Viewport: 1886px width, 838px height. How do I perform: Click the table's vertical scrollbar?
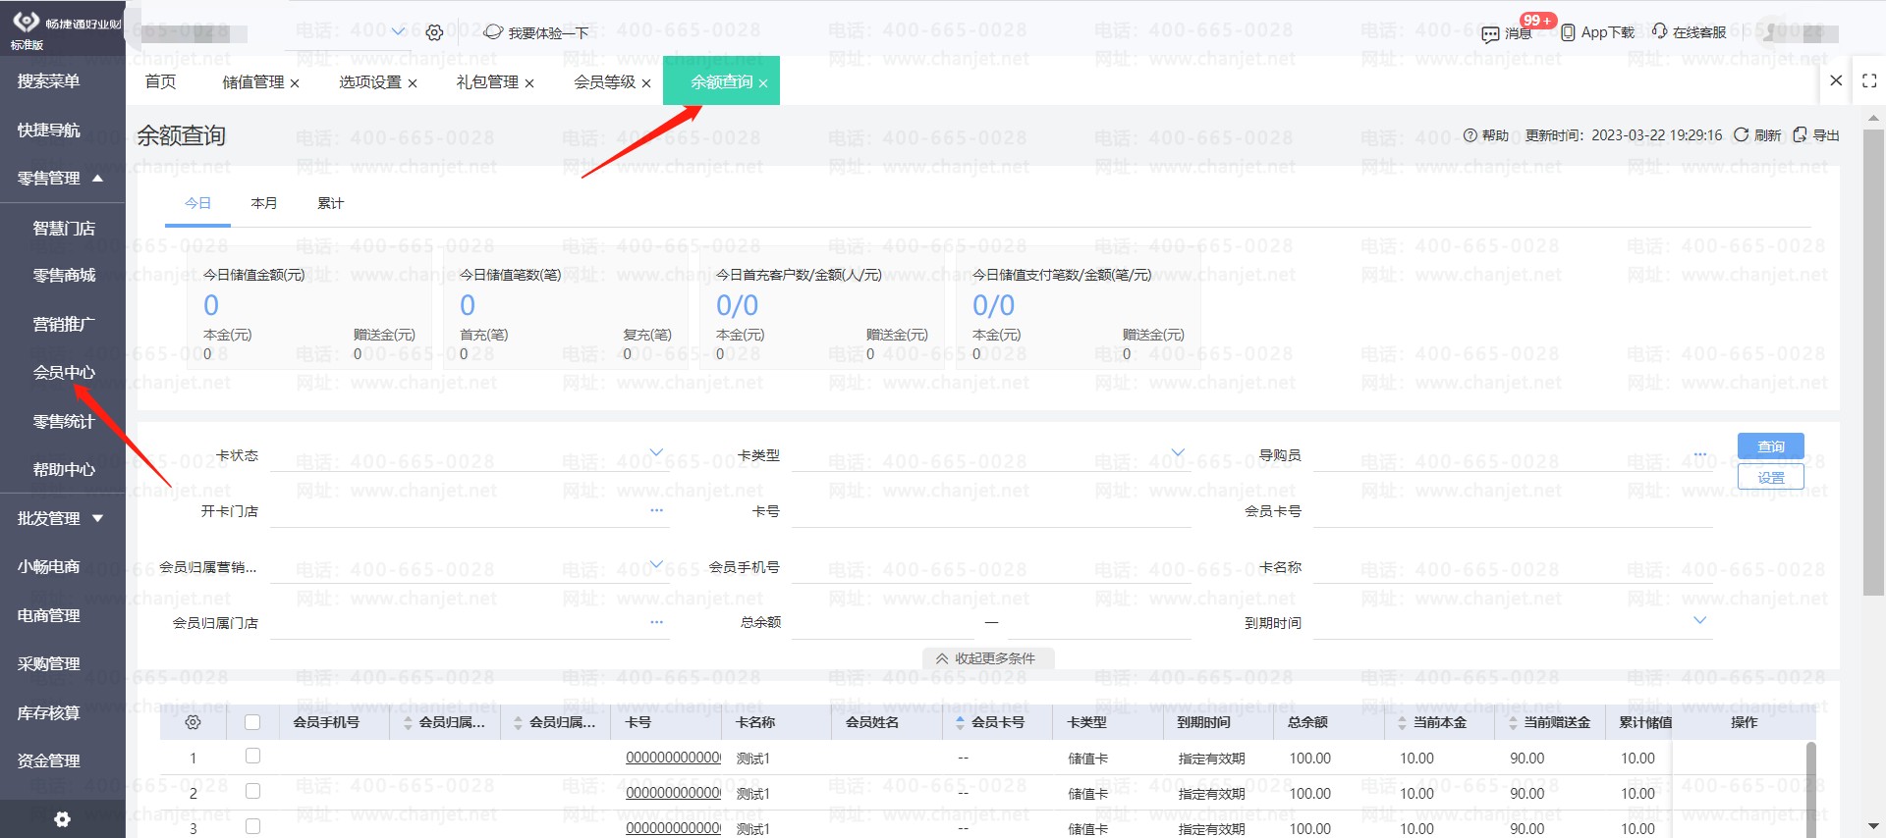tap(1810, 789)
